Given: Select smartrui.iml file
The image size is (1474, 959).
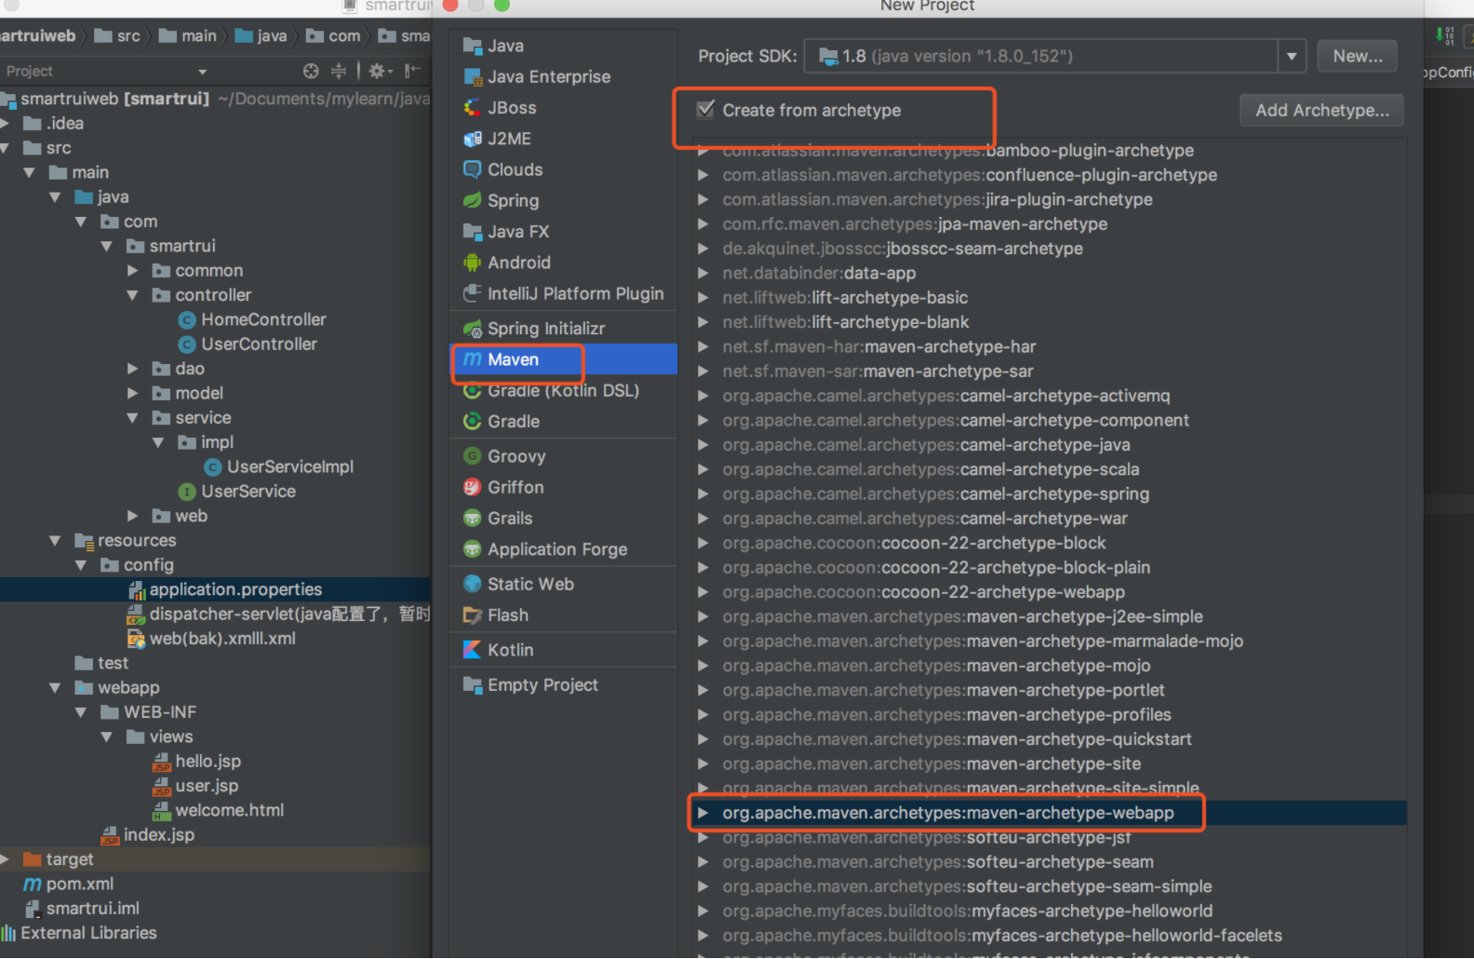Looking at the screenshot, I should (x=82, y=908).
